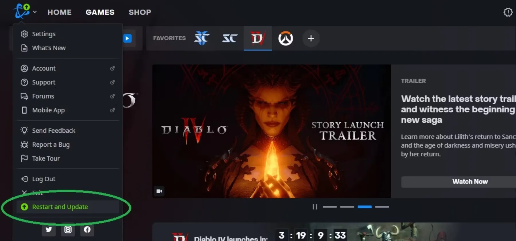The image size is (516, 241).
Task: Select the StarCraft Remastered favorite icon
Action: [229, 38]
